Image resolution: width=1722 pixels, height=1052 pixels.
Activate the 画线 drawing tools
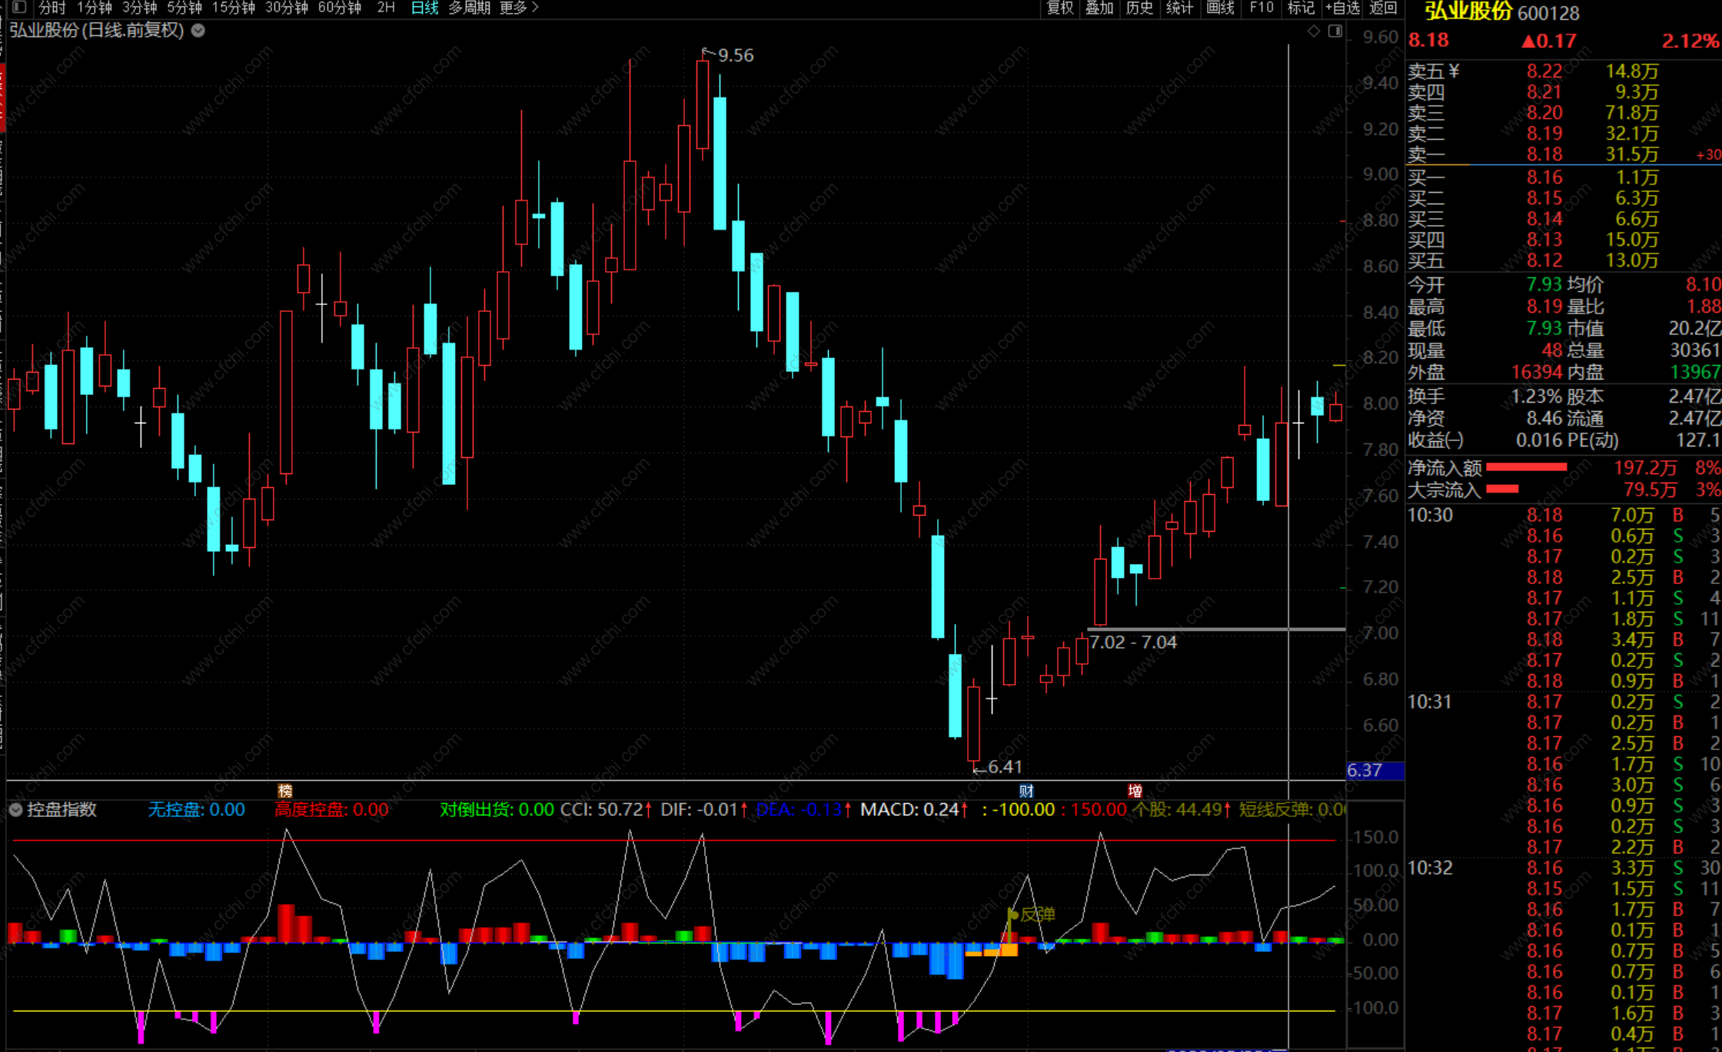[x=1220, y=8]
